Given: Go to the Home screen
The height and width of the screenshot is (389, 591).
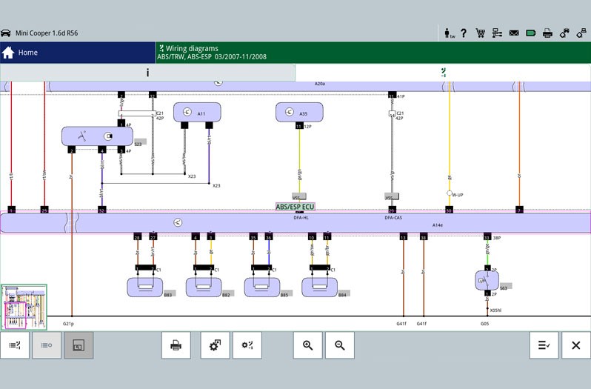Looking at the screenshot, I should (x=77, y=53).
